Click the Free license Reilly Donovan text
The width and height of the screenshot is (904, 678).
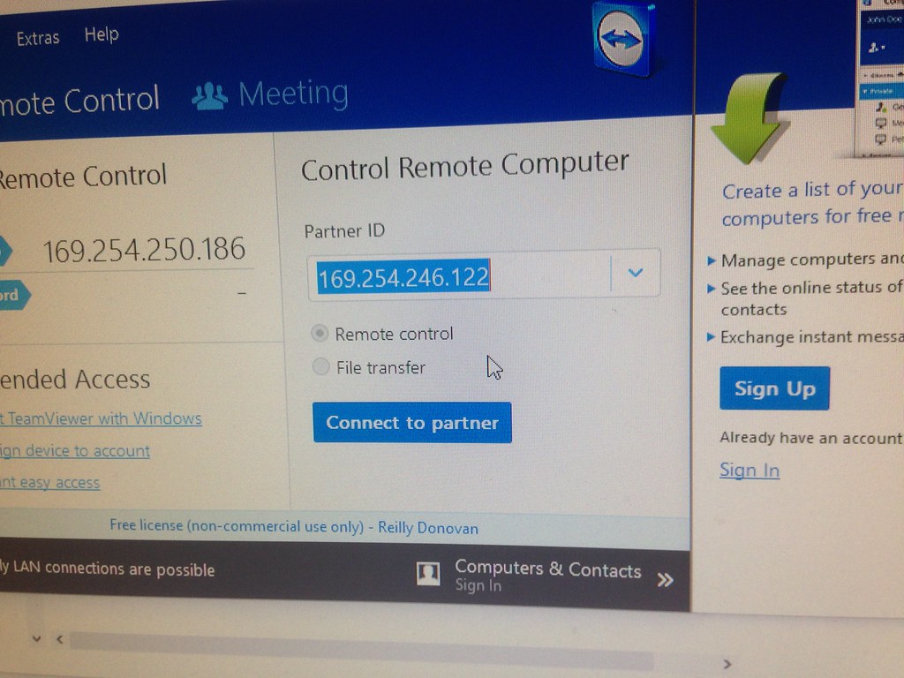click(294, 527)
